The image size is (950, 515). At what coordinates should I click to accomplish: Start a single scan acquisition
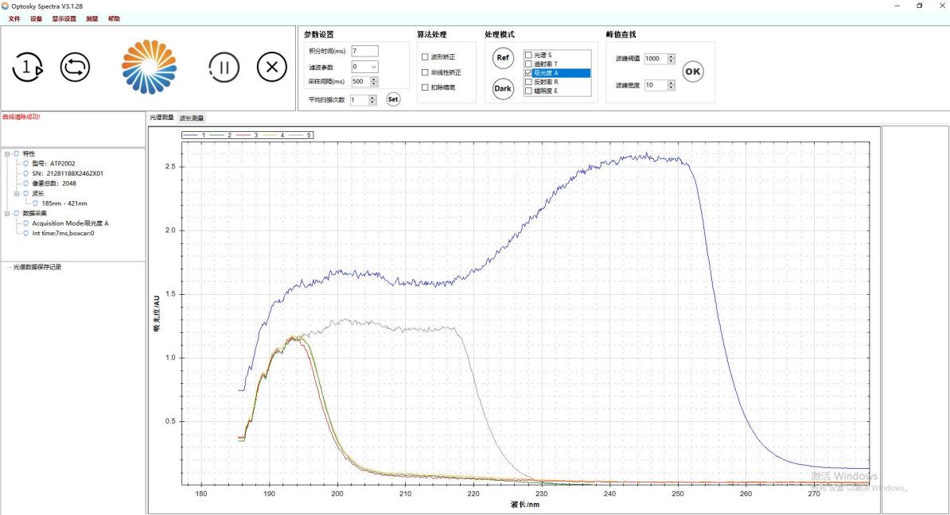(x=28, y=68)
